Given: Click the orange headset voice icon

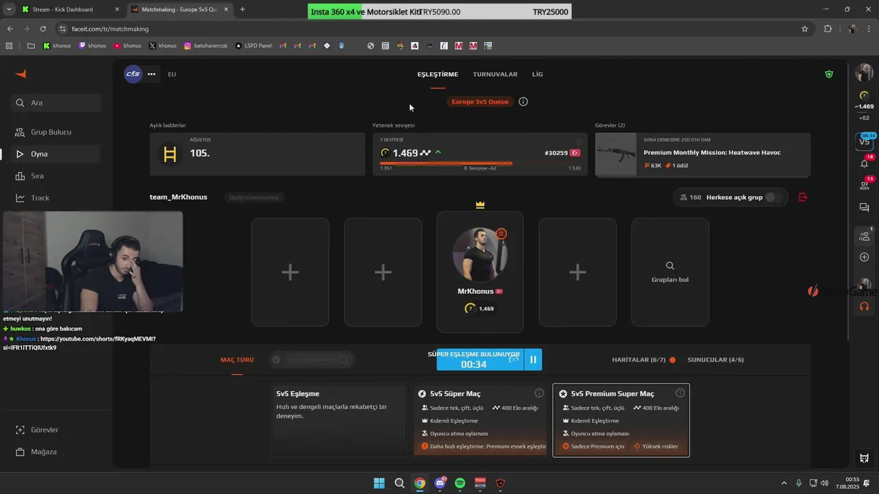Looking at the screenshot, I should pos(865,307).
